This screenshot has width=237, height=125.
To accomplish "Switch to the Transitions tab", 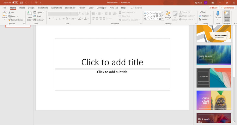I will 43,8.
